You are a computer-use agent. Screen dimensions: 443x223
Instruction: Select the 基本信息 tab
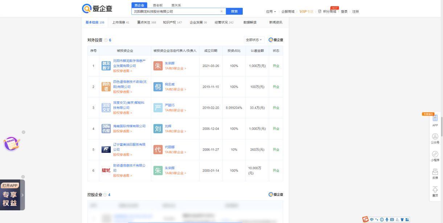pos(95,22)
